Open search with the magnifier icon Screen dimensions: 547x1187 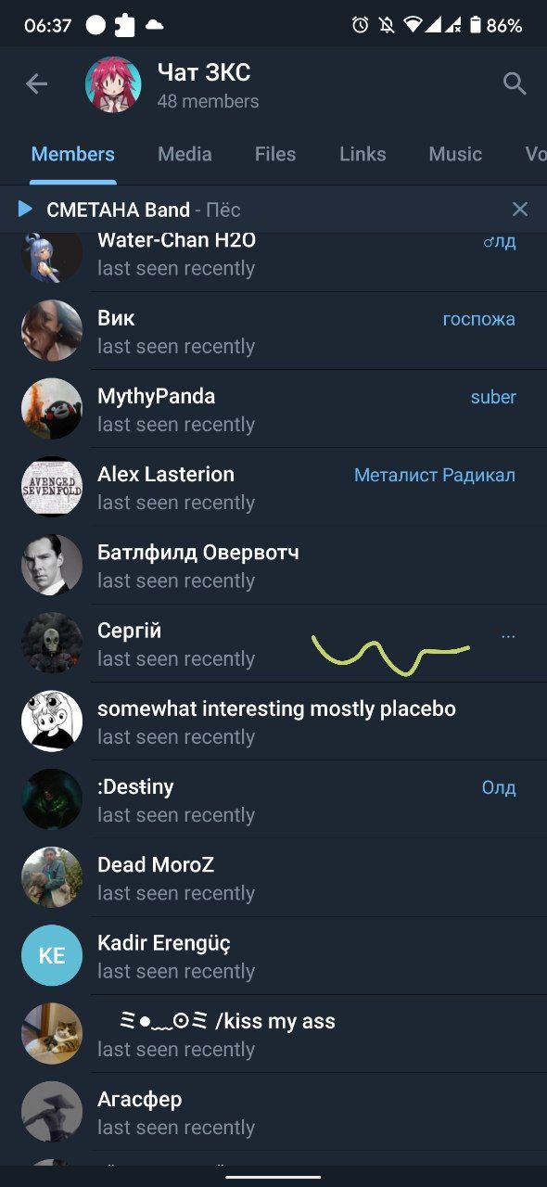click(515, 84)
